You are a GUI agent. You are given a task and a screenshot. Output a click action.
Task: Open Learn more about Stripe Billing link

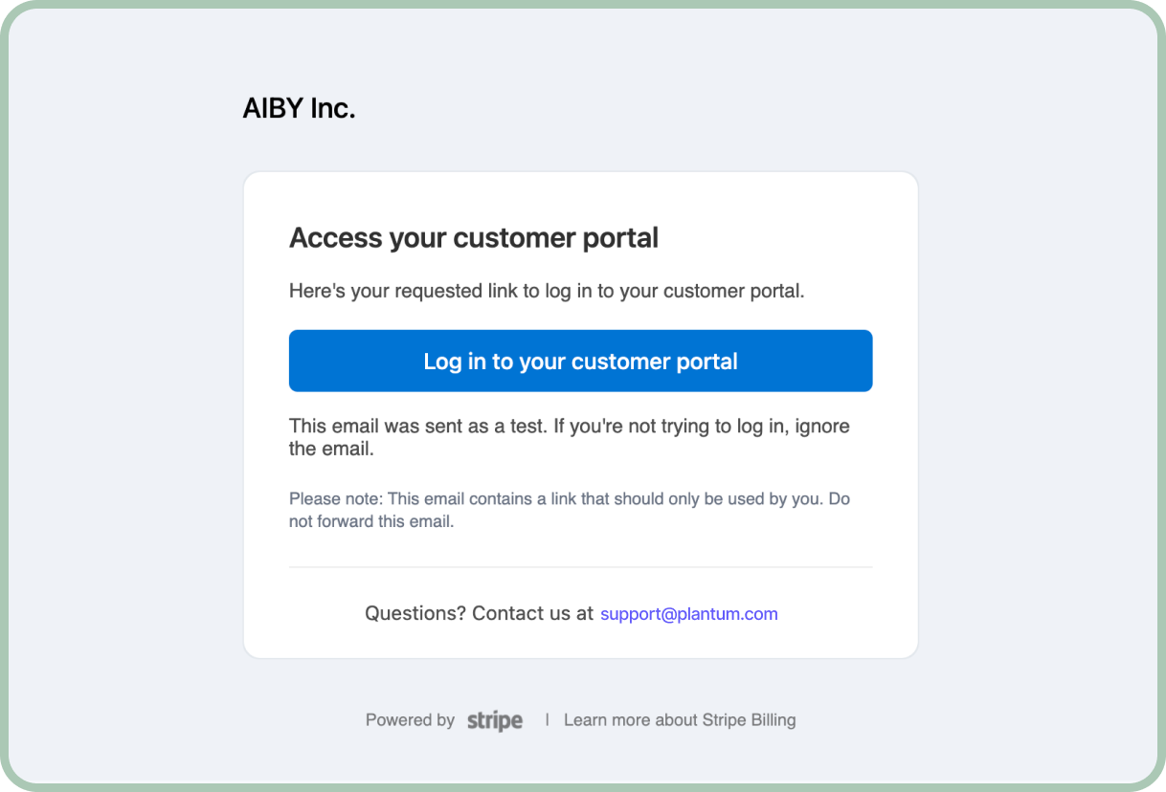[679, 720]
